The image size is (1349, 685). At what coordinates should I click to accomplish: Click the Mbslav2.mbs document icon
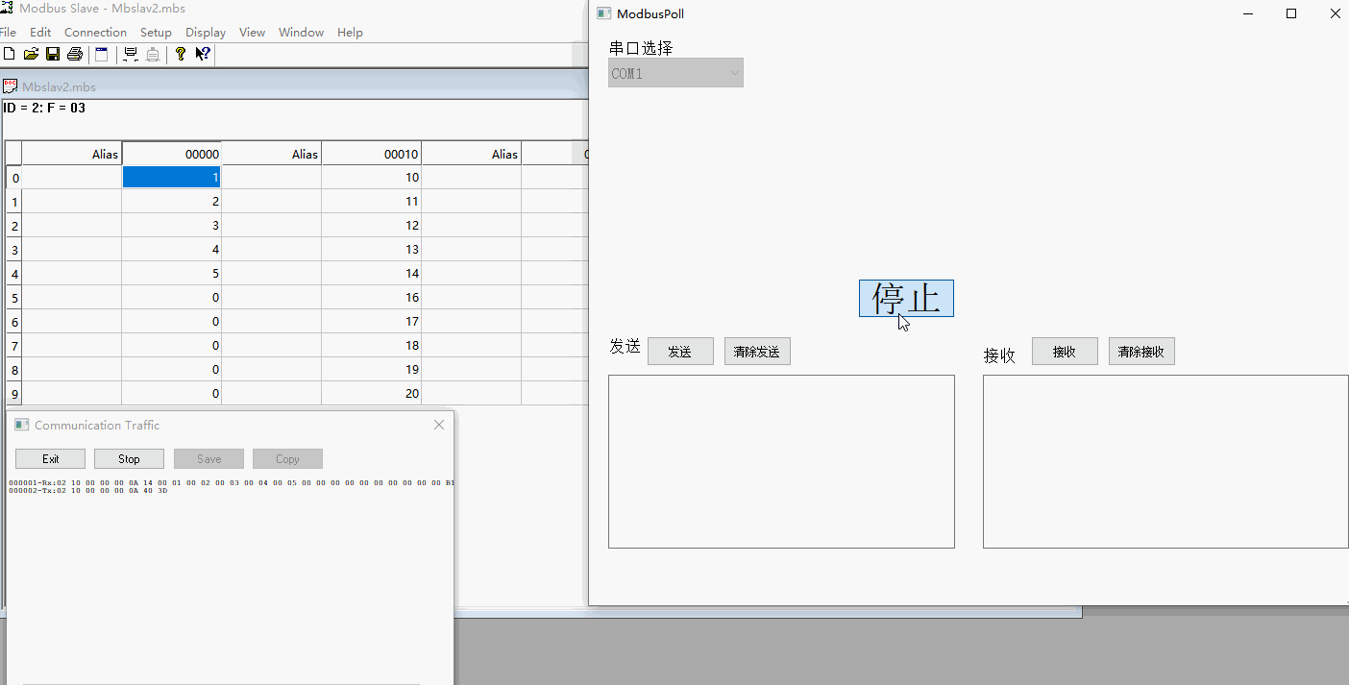coord(11,86)
